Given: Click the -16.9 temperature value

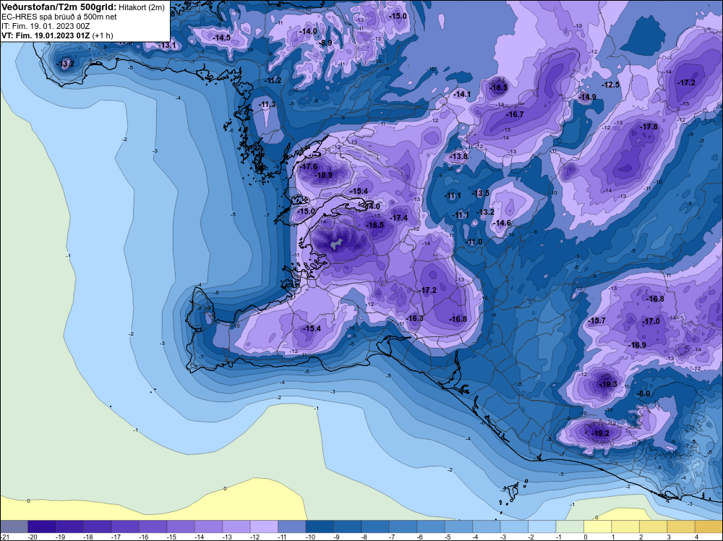Looking at the screenshot, I should point(637,345).
